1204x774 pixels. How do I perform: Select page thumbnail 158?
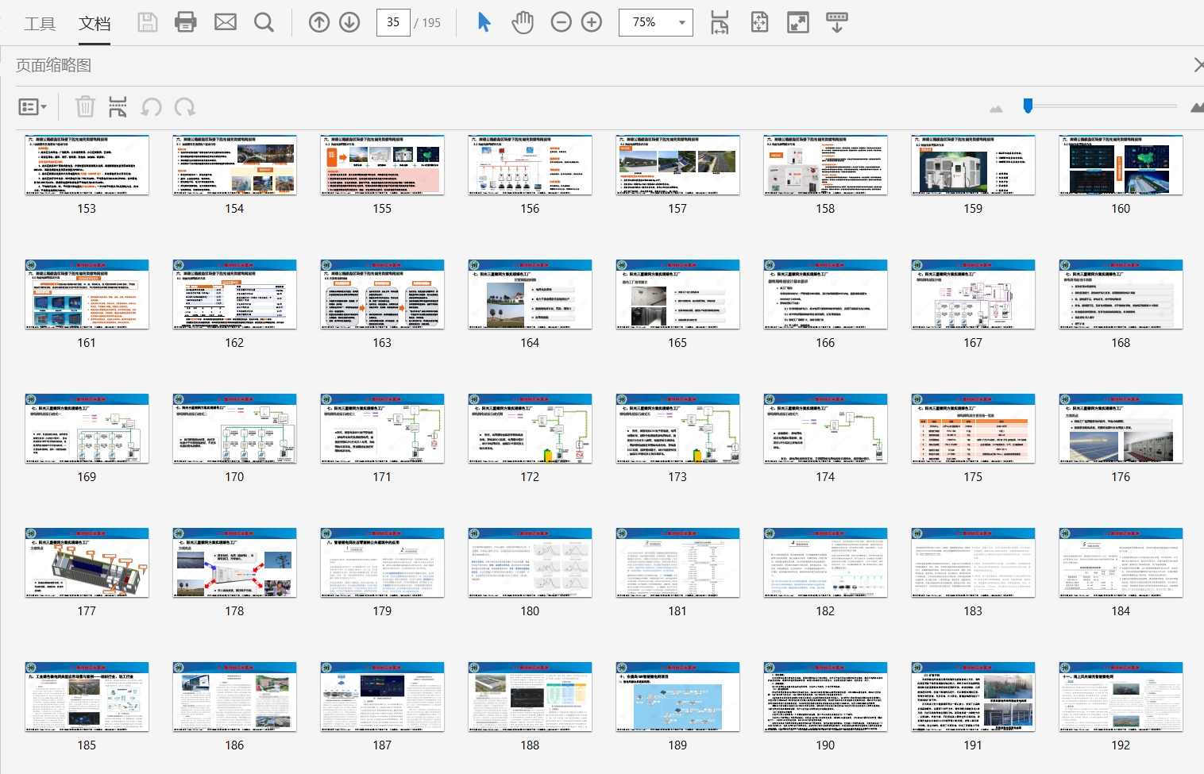pos(825,165)
